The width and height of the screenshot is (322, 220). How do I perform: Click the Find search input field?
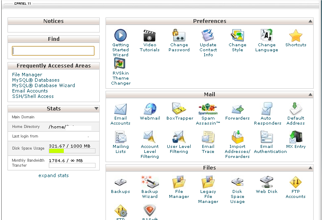click(53, 51)
